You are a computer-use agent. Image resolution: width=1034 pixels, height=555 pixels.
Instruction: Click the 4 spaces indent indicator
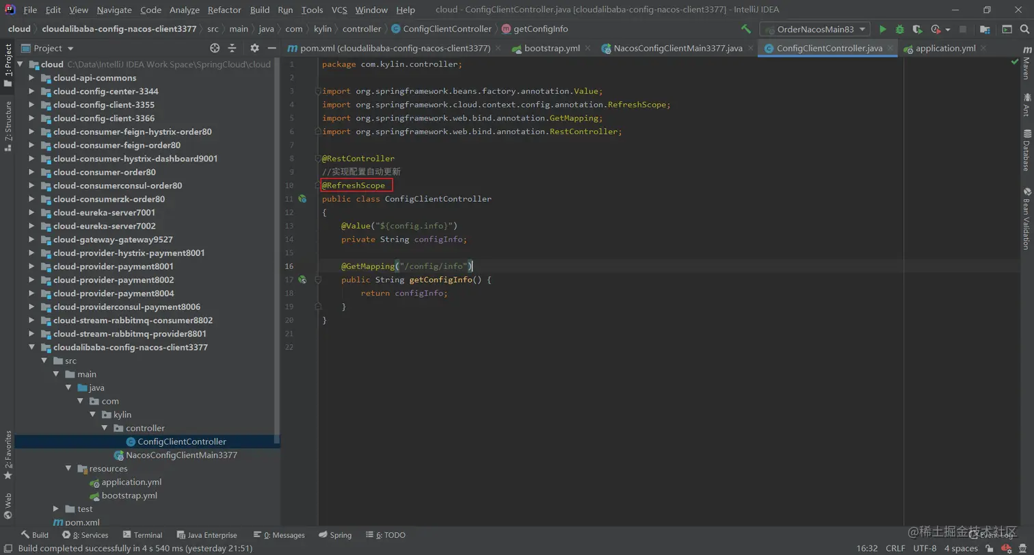(961, 548)
